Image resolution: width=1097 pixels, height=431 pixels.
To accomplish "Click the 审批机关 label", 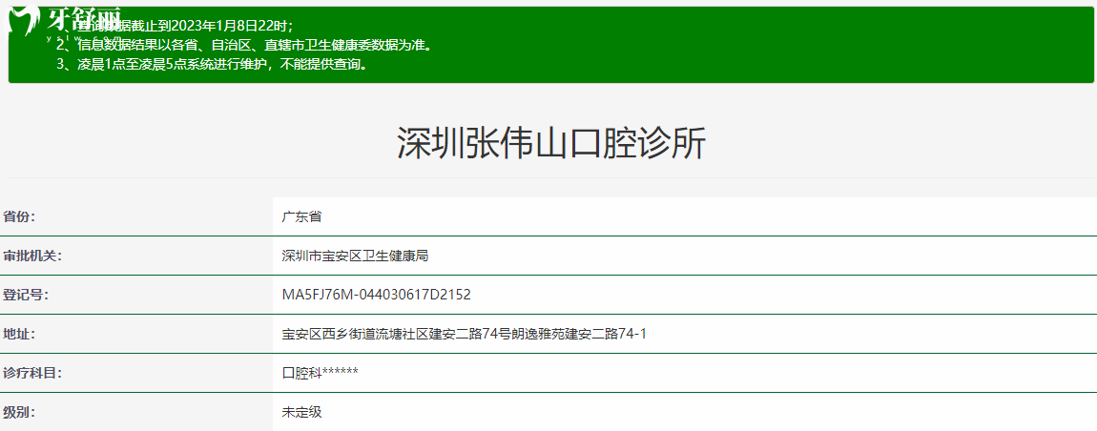I will click(x=32, y=257).
